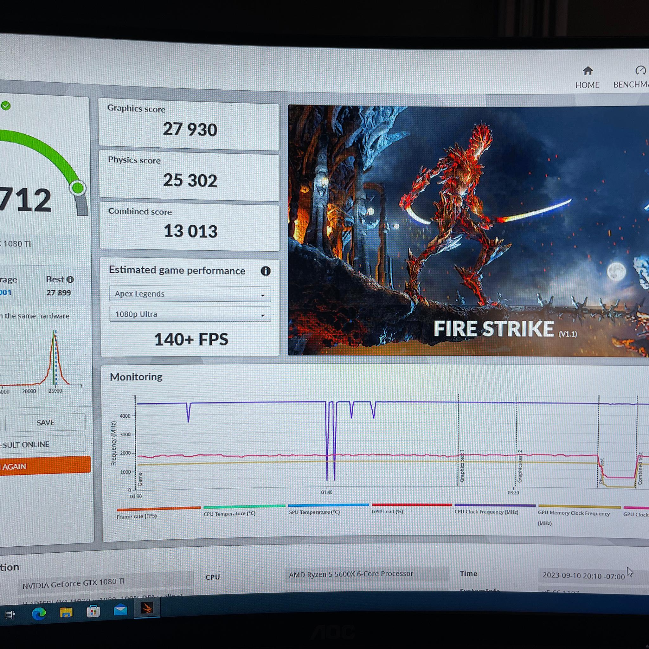Click the AMD Ryzen 5 5600X processor field
This screenshot has height=649, width=649.
pos(367,574)
